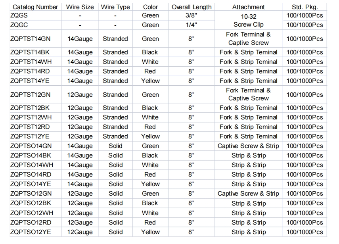Click catalog number ZQPTSO14BK

pyautogui.click(x=31, y=156)
